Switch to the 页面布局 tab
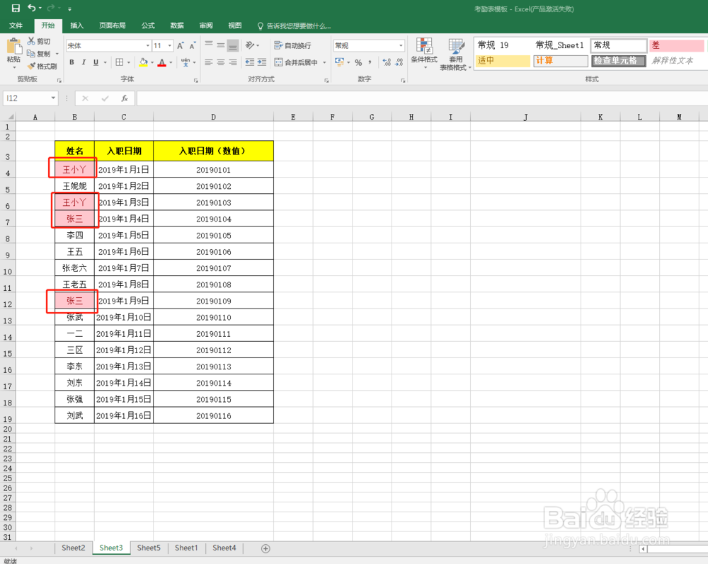Viewport: 708px width, 564px height. click(x=113, y=25)
